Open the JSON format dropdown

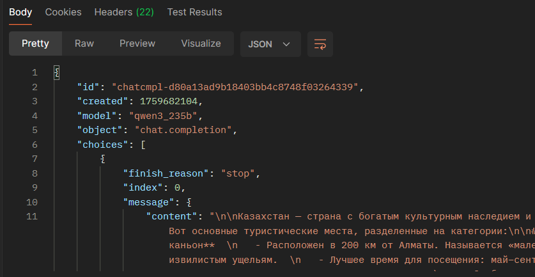[269, 44]
